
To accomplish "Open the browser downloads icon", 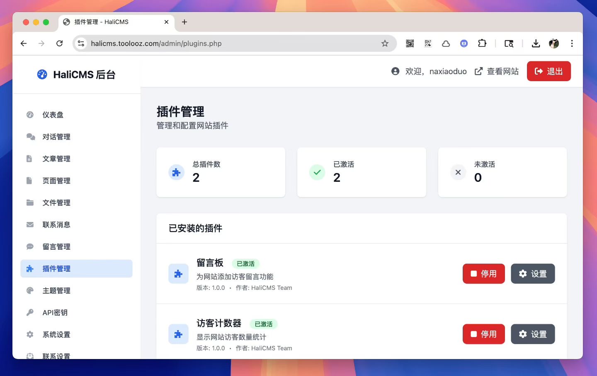I will pyautogui.click(x=536, y=43).
